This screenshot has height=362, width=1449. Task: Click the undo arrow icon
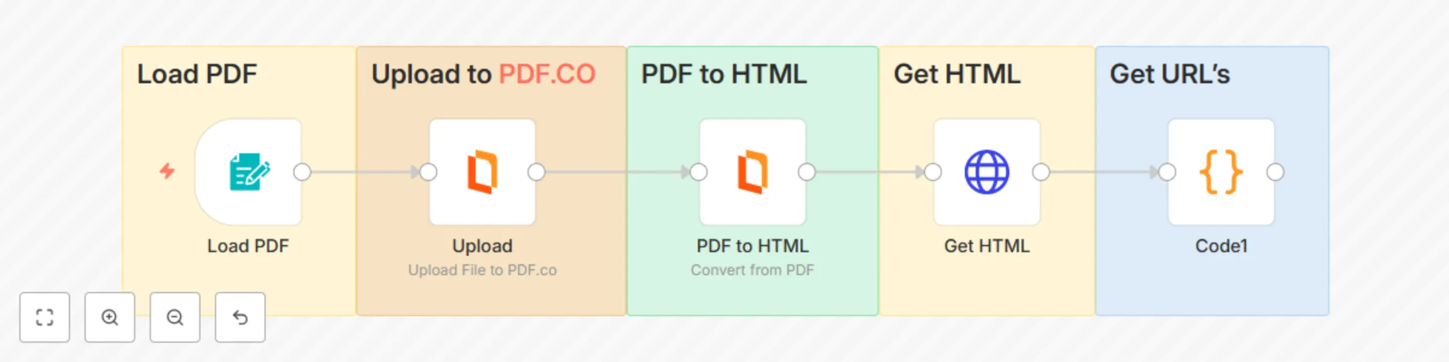click(x=240, y=317)
